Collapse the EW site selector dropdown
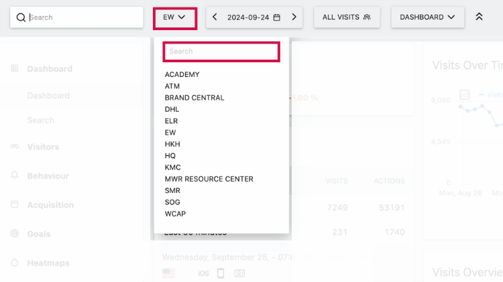 (174, 17)
